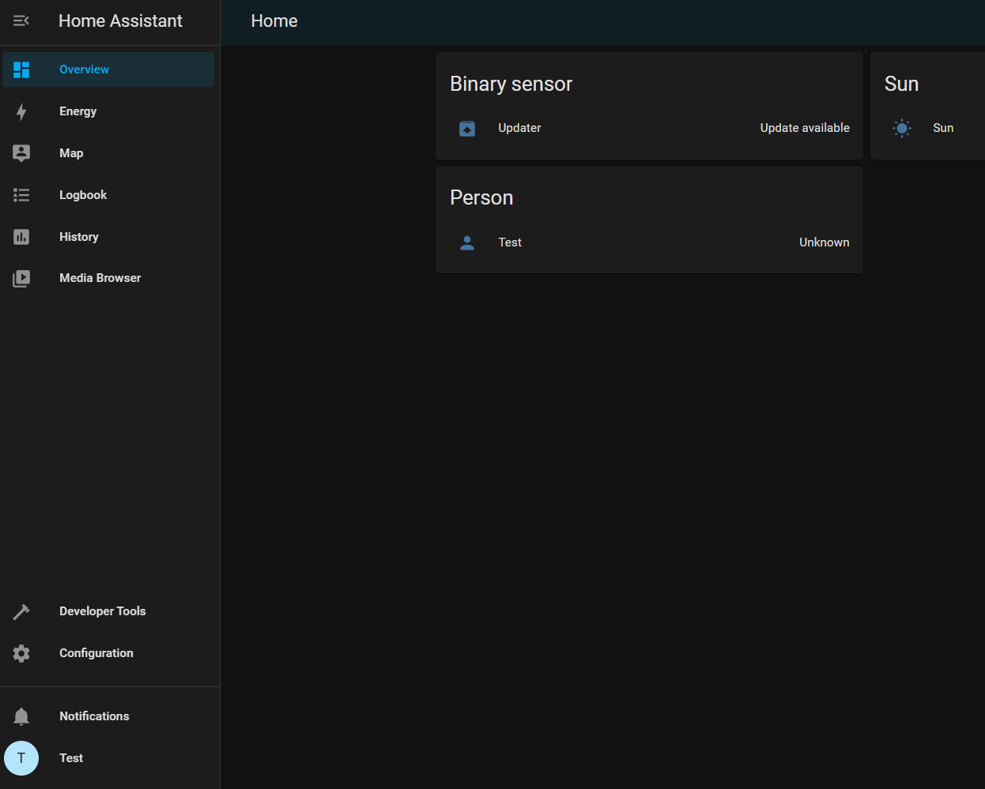The width and height of the screenshot is (985, 789).
Task: Click the Overview grid icon
Action: pyautogui.click(x=21, y=70)
